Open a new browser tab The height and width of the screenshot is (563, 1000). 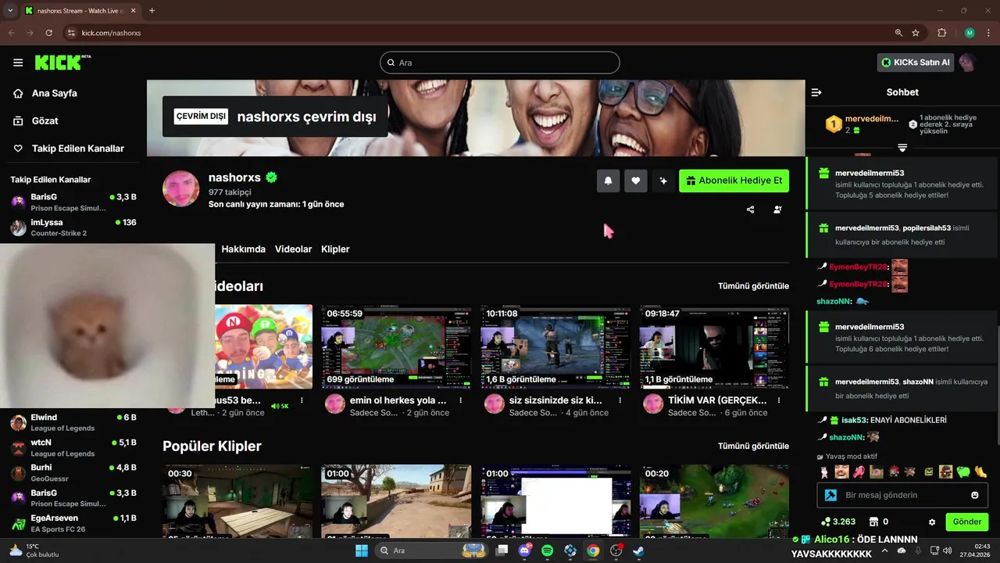pos(152,10)
